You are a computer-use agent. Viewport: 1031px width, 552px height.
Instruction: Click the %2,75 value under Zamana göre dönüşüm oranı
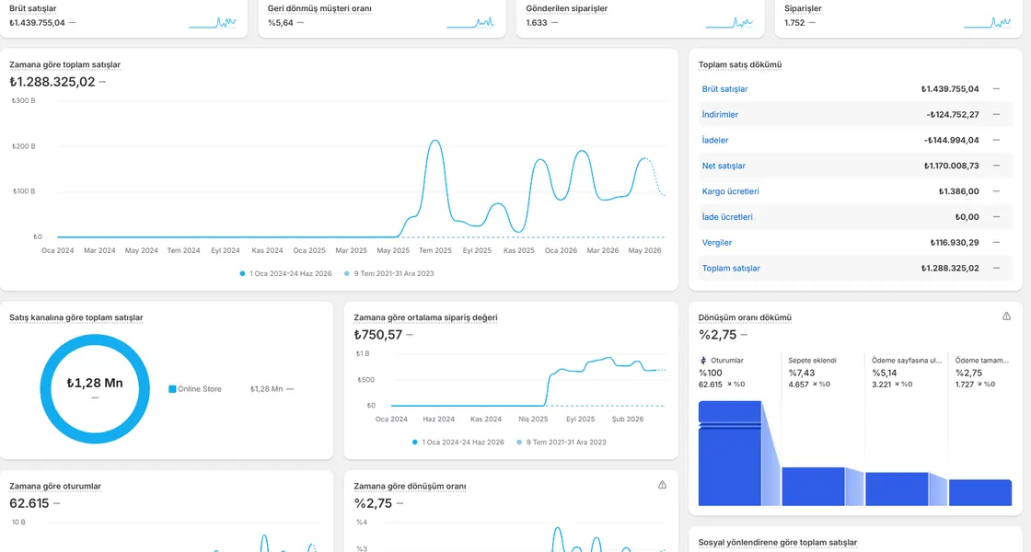pos(373,504)
